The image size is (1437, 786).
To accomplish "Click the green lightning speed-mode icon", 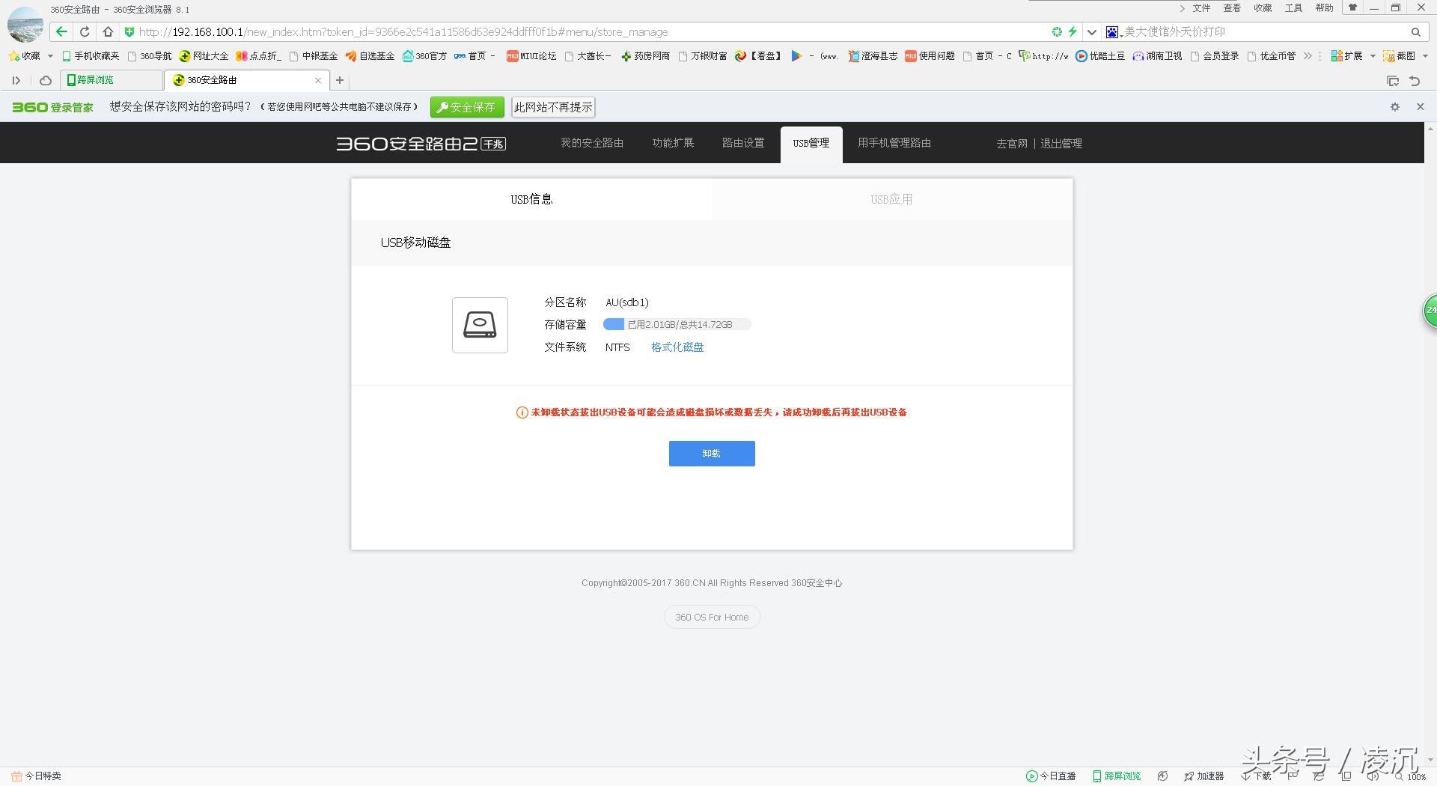I will (1073, 31).
